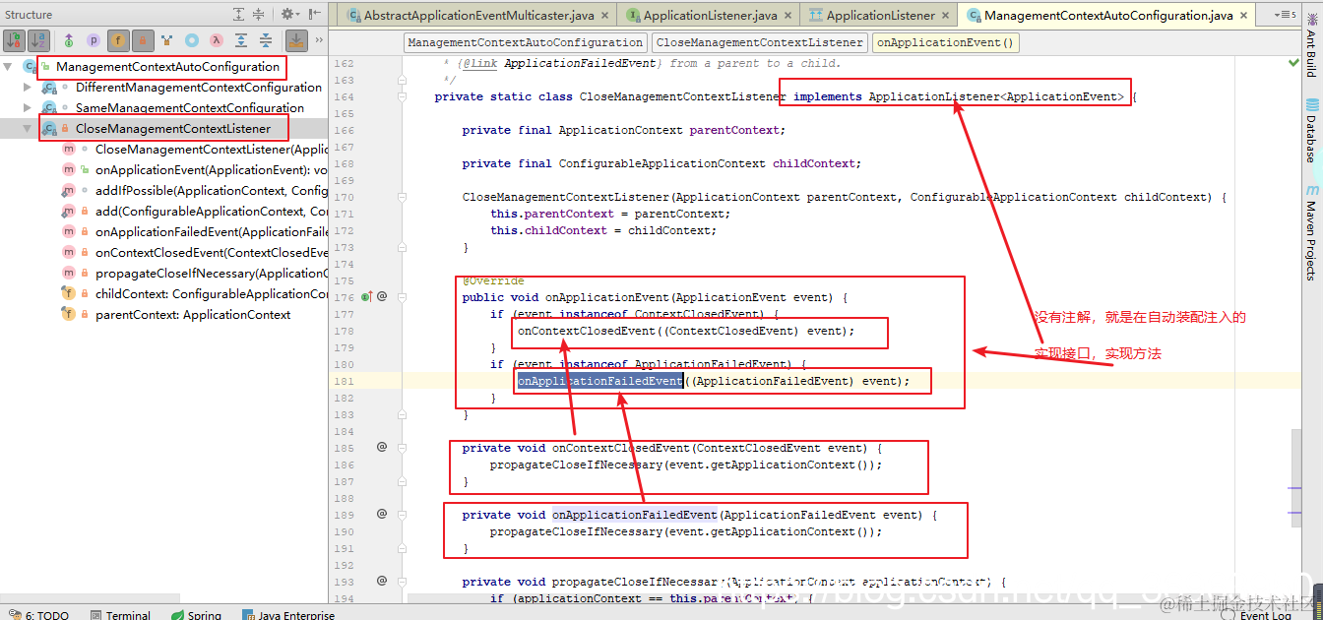Toggle Show Non-Public lock icon

pyautogui.click(x=143, y=40)
